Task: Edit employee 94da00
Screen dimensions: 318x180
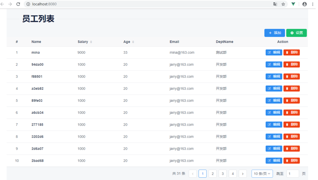Action: coord(274,64)
